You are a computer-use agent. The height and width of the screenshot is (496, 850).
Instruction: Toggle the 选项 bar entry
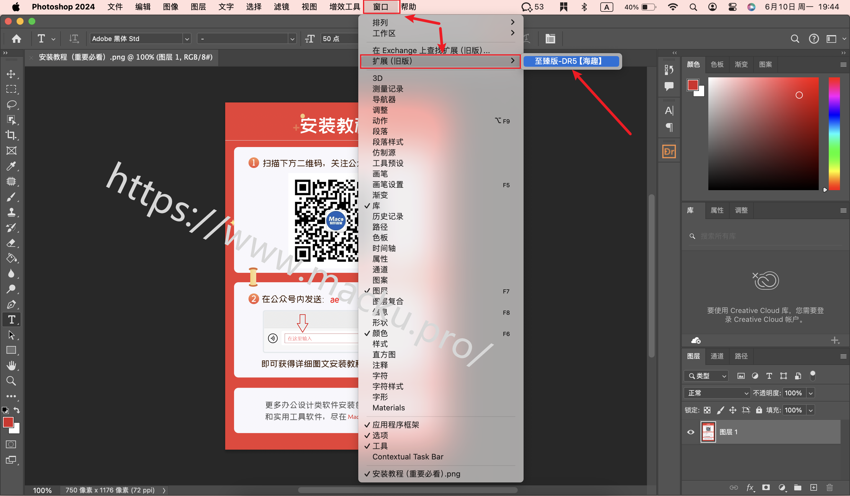pos(441,435)
